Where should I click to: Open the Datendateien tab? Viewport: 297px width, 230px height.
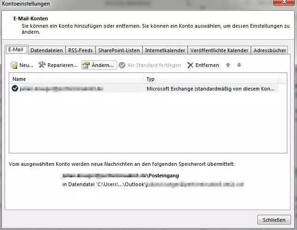tap(46, 50)
